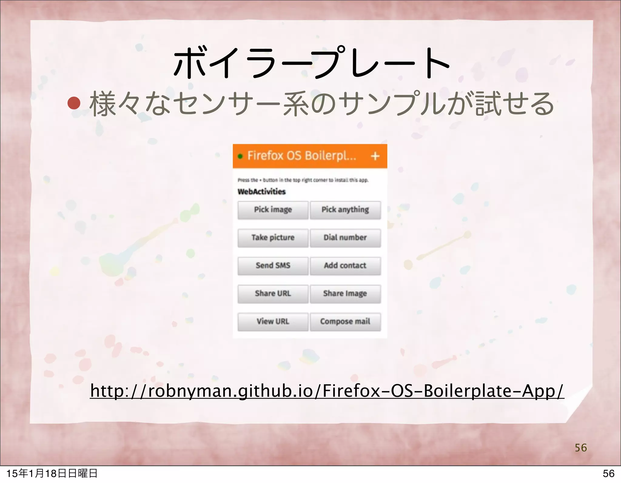
Task: Click the bullet text 様々なセンサー系のサンプルが試せる
Action: (322, 104)
